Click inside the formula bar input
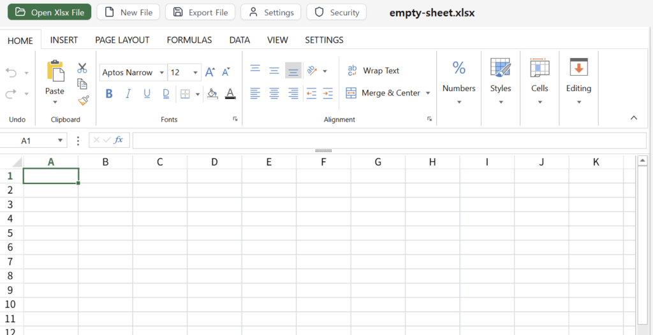 click(389, 141)
